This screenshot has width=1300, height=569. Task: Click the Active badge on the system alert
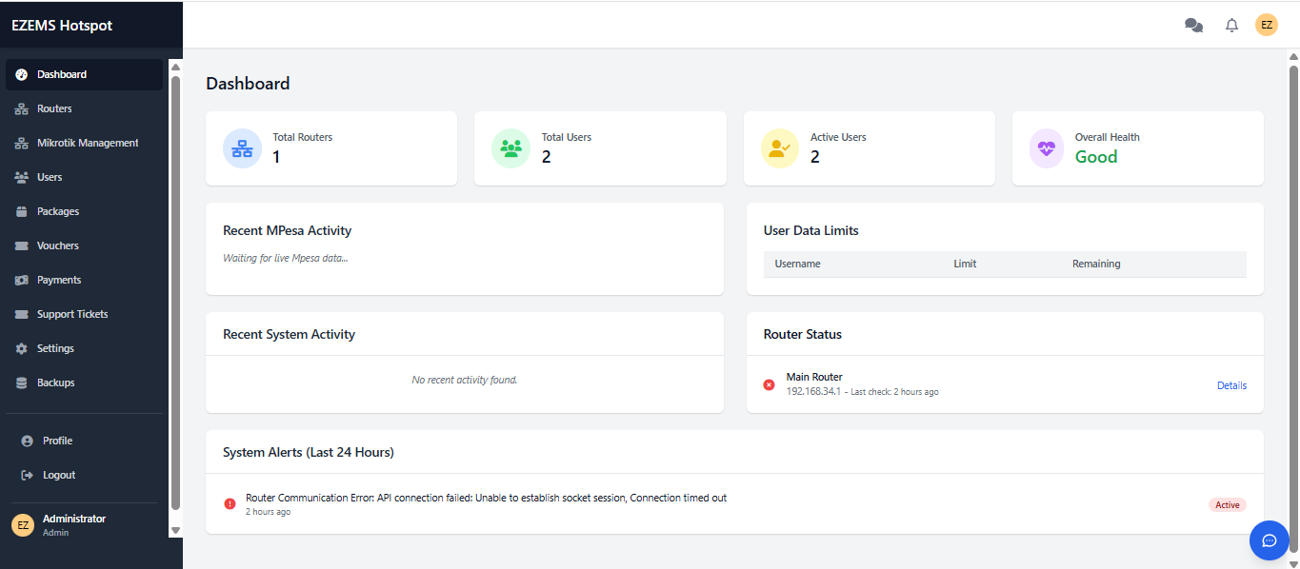pos(1227,504)
